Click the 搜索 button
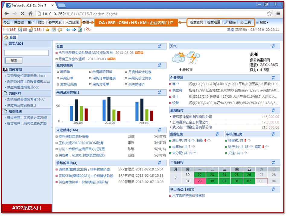The width and height of the screenshot is (287, 216). (x=14, y=60)
